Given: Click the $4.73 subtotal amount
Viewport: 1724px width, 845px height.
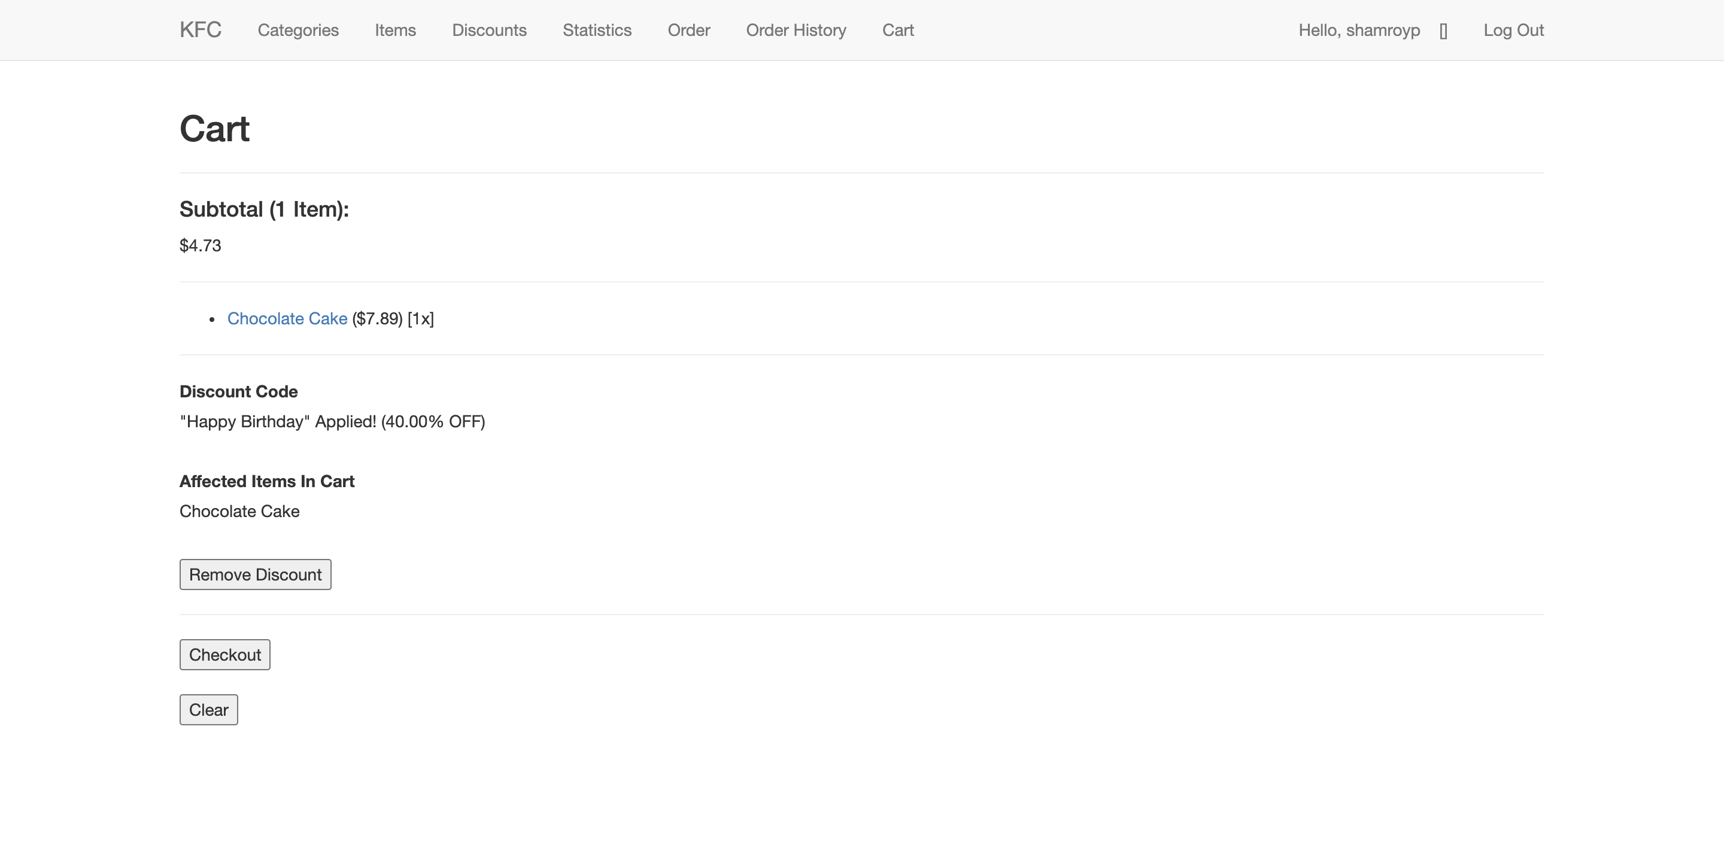Looking at the screenshot, I should (x=200, y=245).
